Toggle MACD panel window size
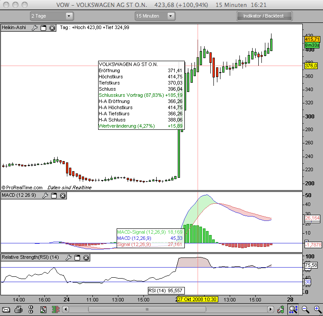This screenshot has width=323, height=316. pyautogui.click(x=54, y=195)
